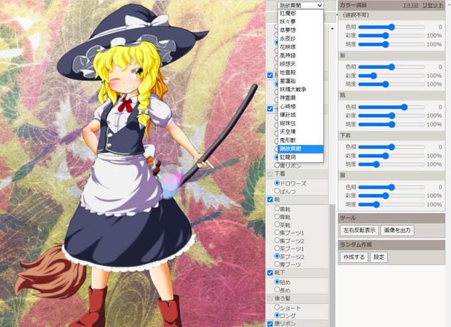Pick the ショート back hair option
This screenshot has height=327, width=451.
277,307
